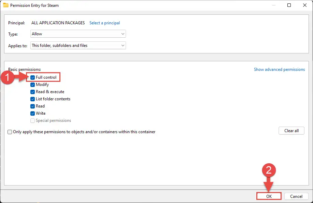Open the Type dropdown showing Allow
The image size is (313, 203).
tap(78, 34)
